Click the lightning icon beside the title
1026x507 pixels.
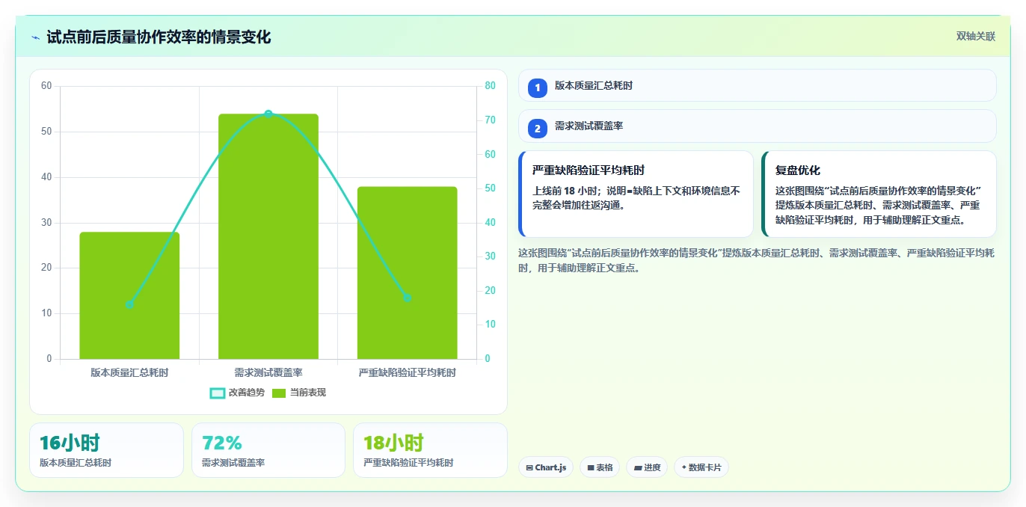click(35, 37)
